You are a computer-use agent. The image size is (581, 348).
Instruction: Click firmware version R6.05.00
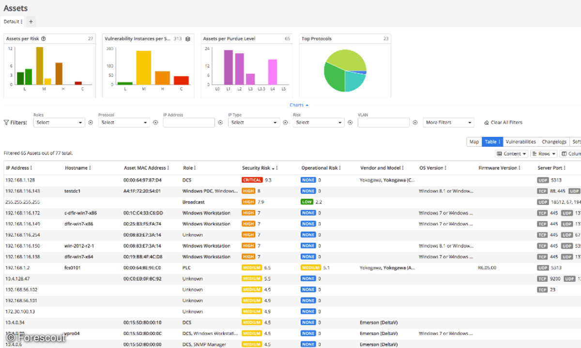487,268
